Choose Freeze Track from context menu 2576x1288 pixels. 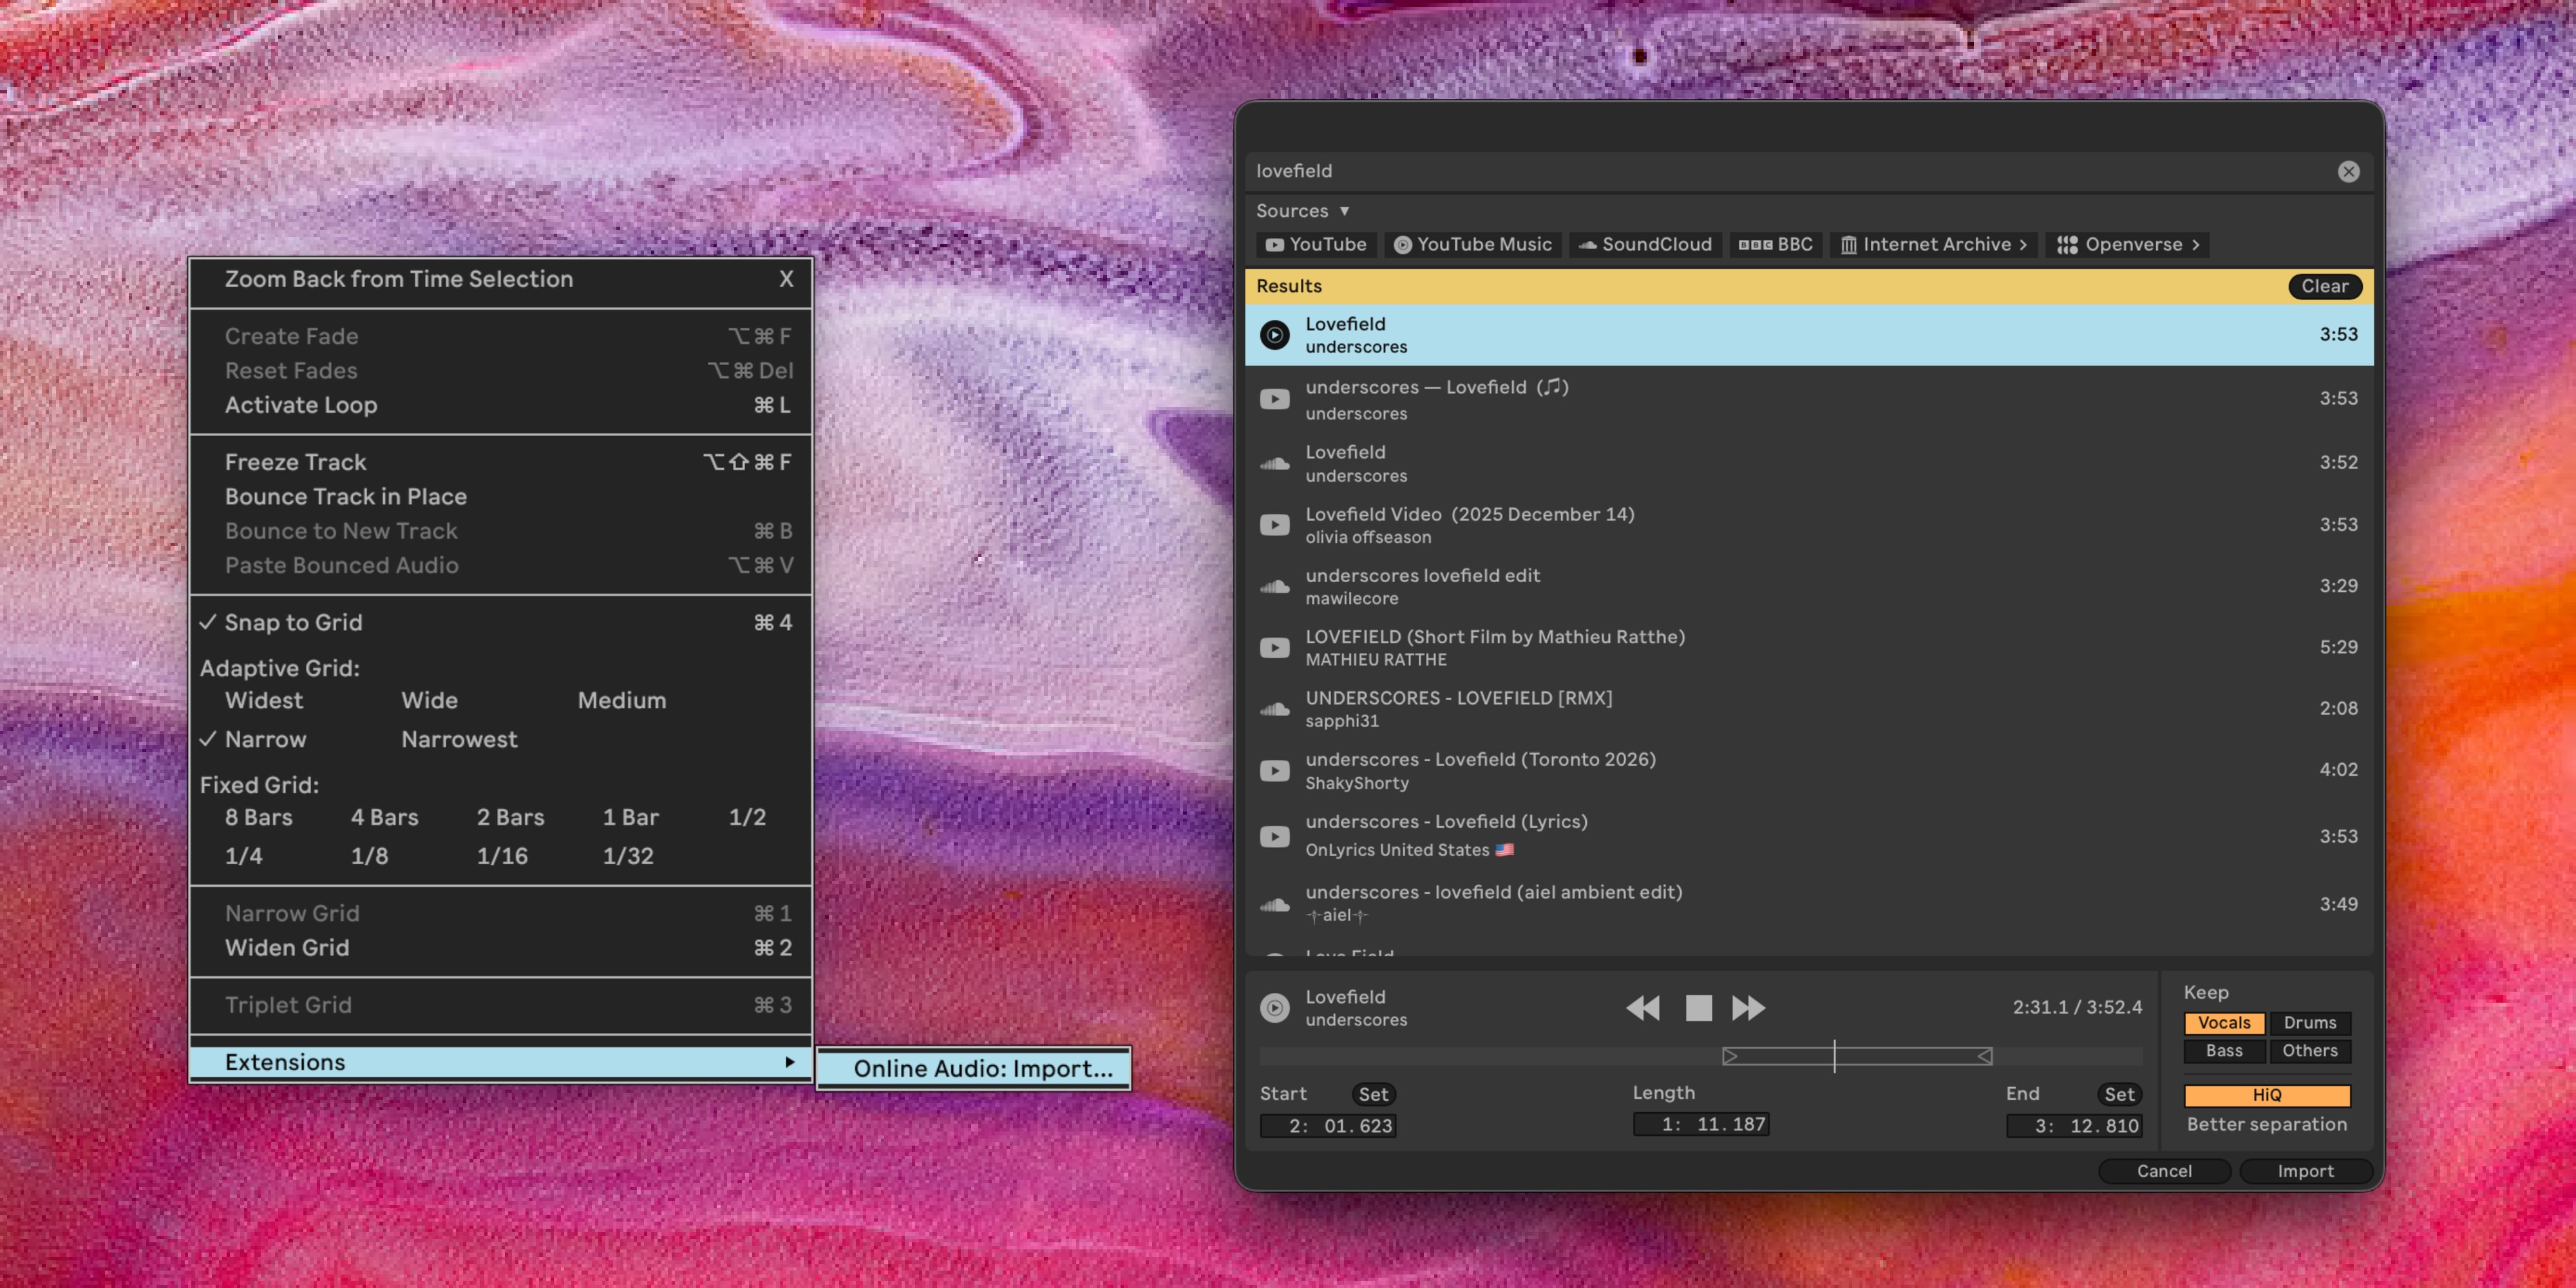[x=500, y=462]
